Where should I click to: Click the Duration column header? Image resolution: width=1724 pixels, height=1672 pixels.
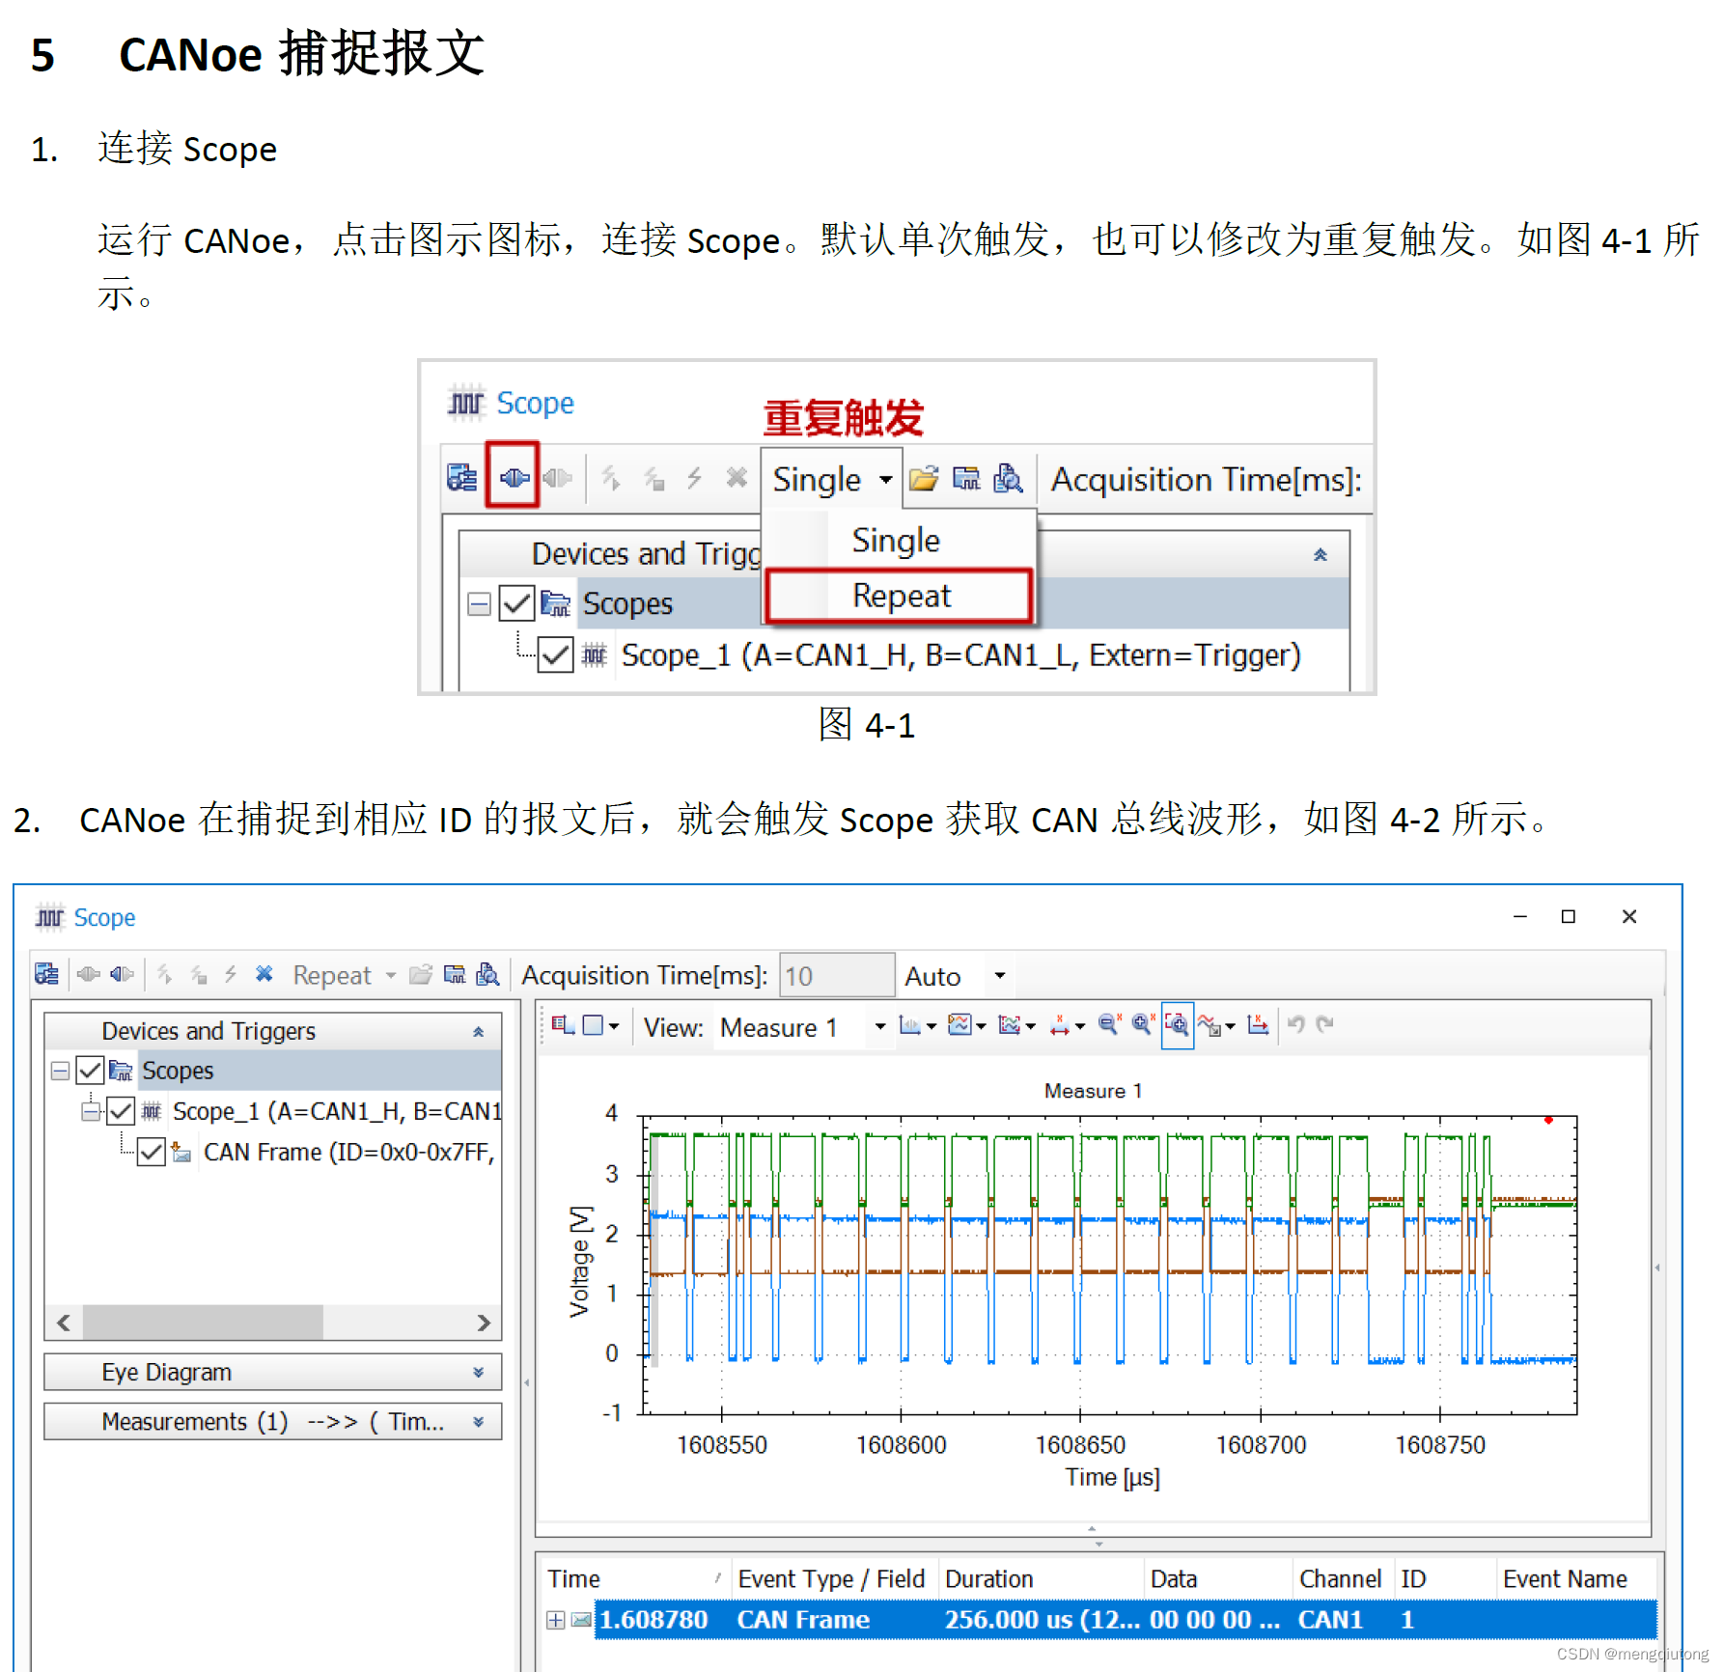pos(1041,1578)
